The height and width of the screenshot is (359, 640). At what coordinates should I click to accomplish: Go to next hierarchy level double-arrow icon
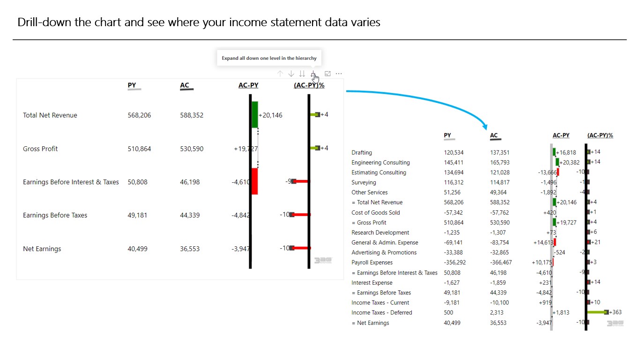tap(302, 74)
